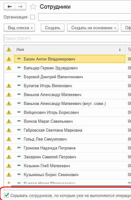The image size is (131, 200).
Task: Click item marker icon of Булатов Игорь Виленович
Action: pos(19,85)
